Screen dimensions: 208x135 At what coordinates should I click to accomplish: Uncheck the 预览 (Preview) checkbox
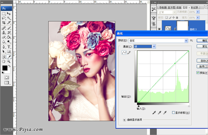pos(198,73)
